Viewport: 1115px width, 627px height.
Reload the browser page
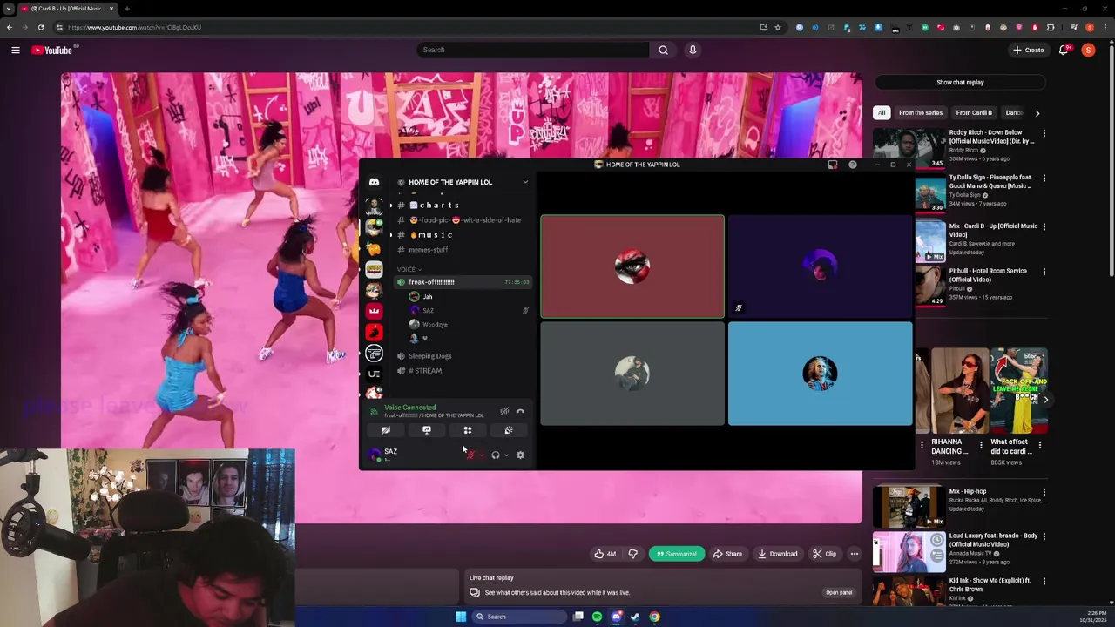click(x=40, y=27)
